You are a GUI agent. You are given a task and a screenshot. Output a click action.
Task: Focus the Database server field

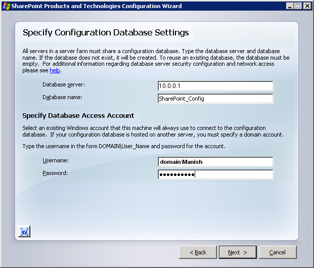coord(215,86)
